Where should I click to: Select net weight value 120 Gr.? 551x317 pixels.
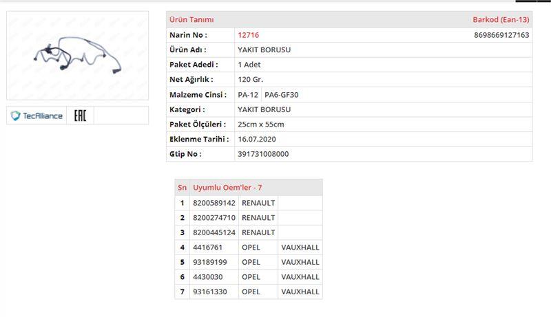coord(250,79)
